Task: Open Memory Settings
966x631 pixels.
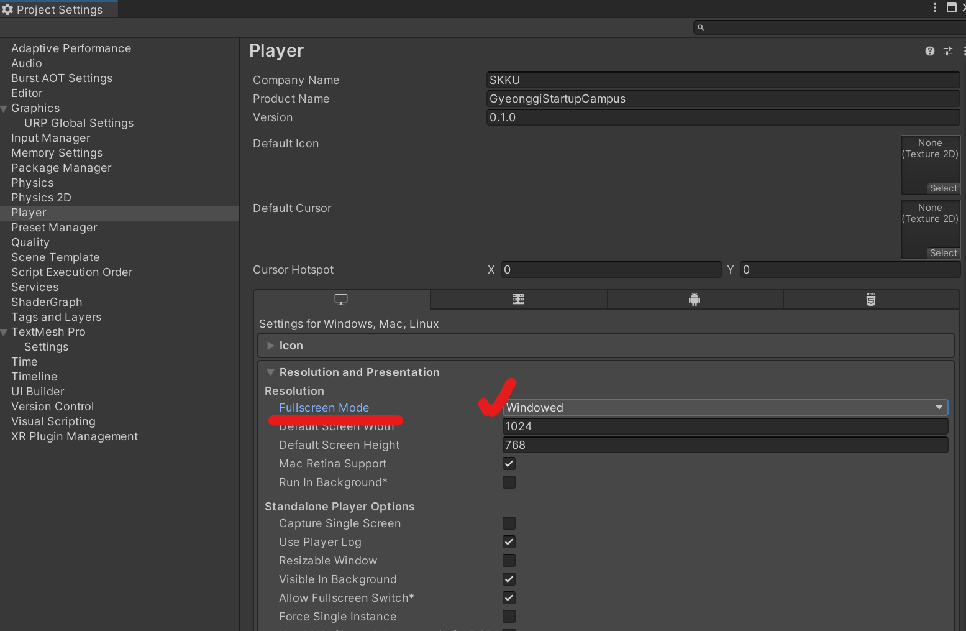Action: click(57, 153)
